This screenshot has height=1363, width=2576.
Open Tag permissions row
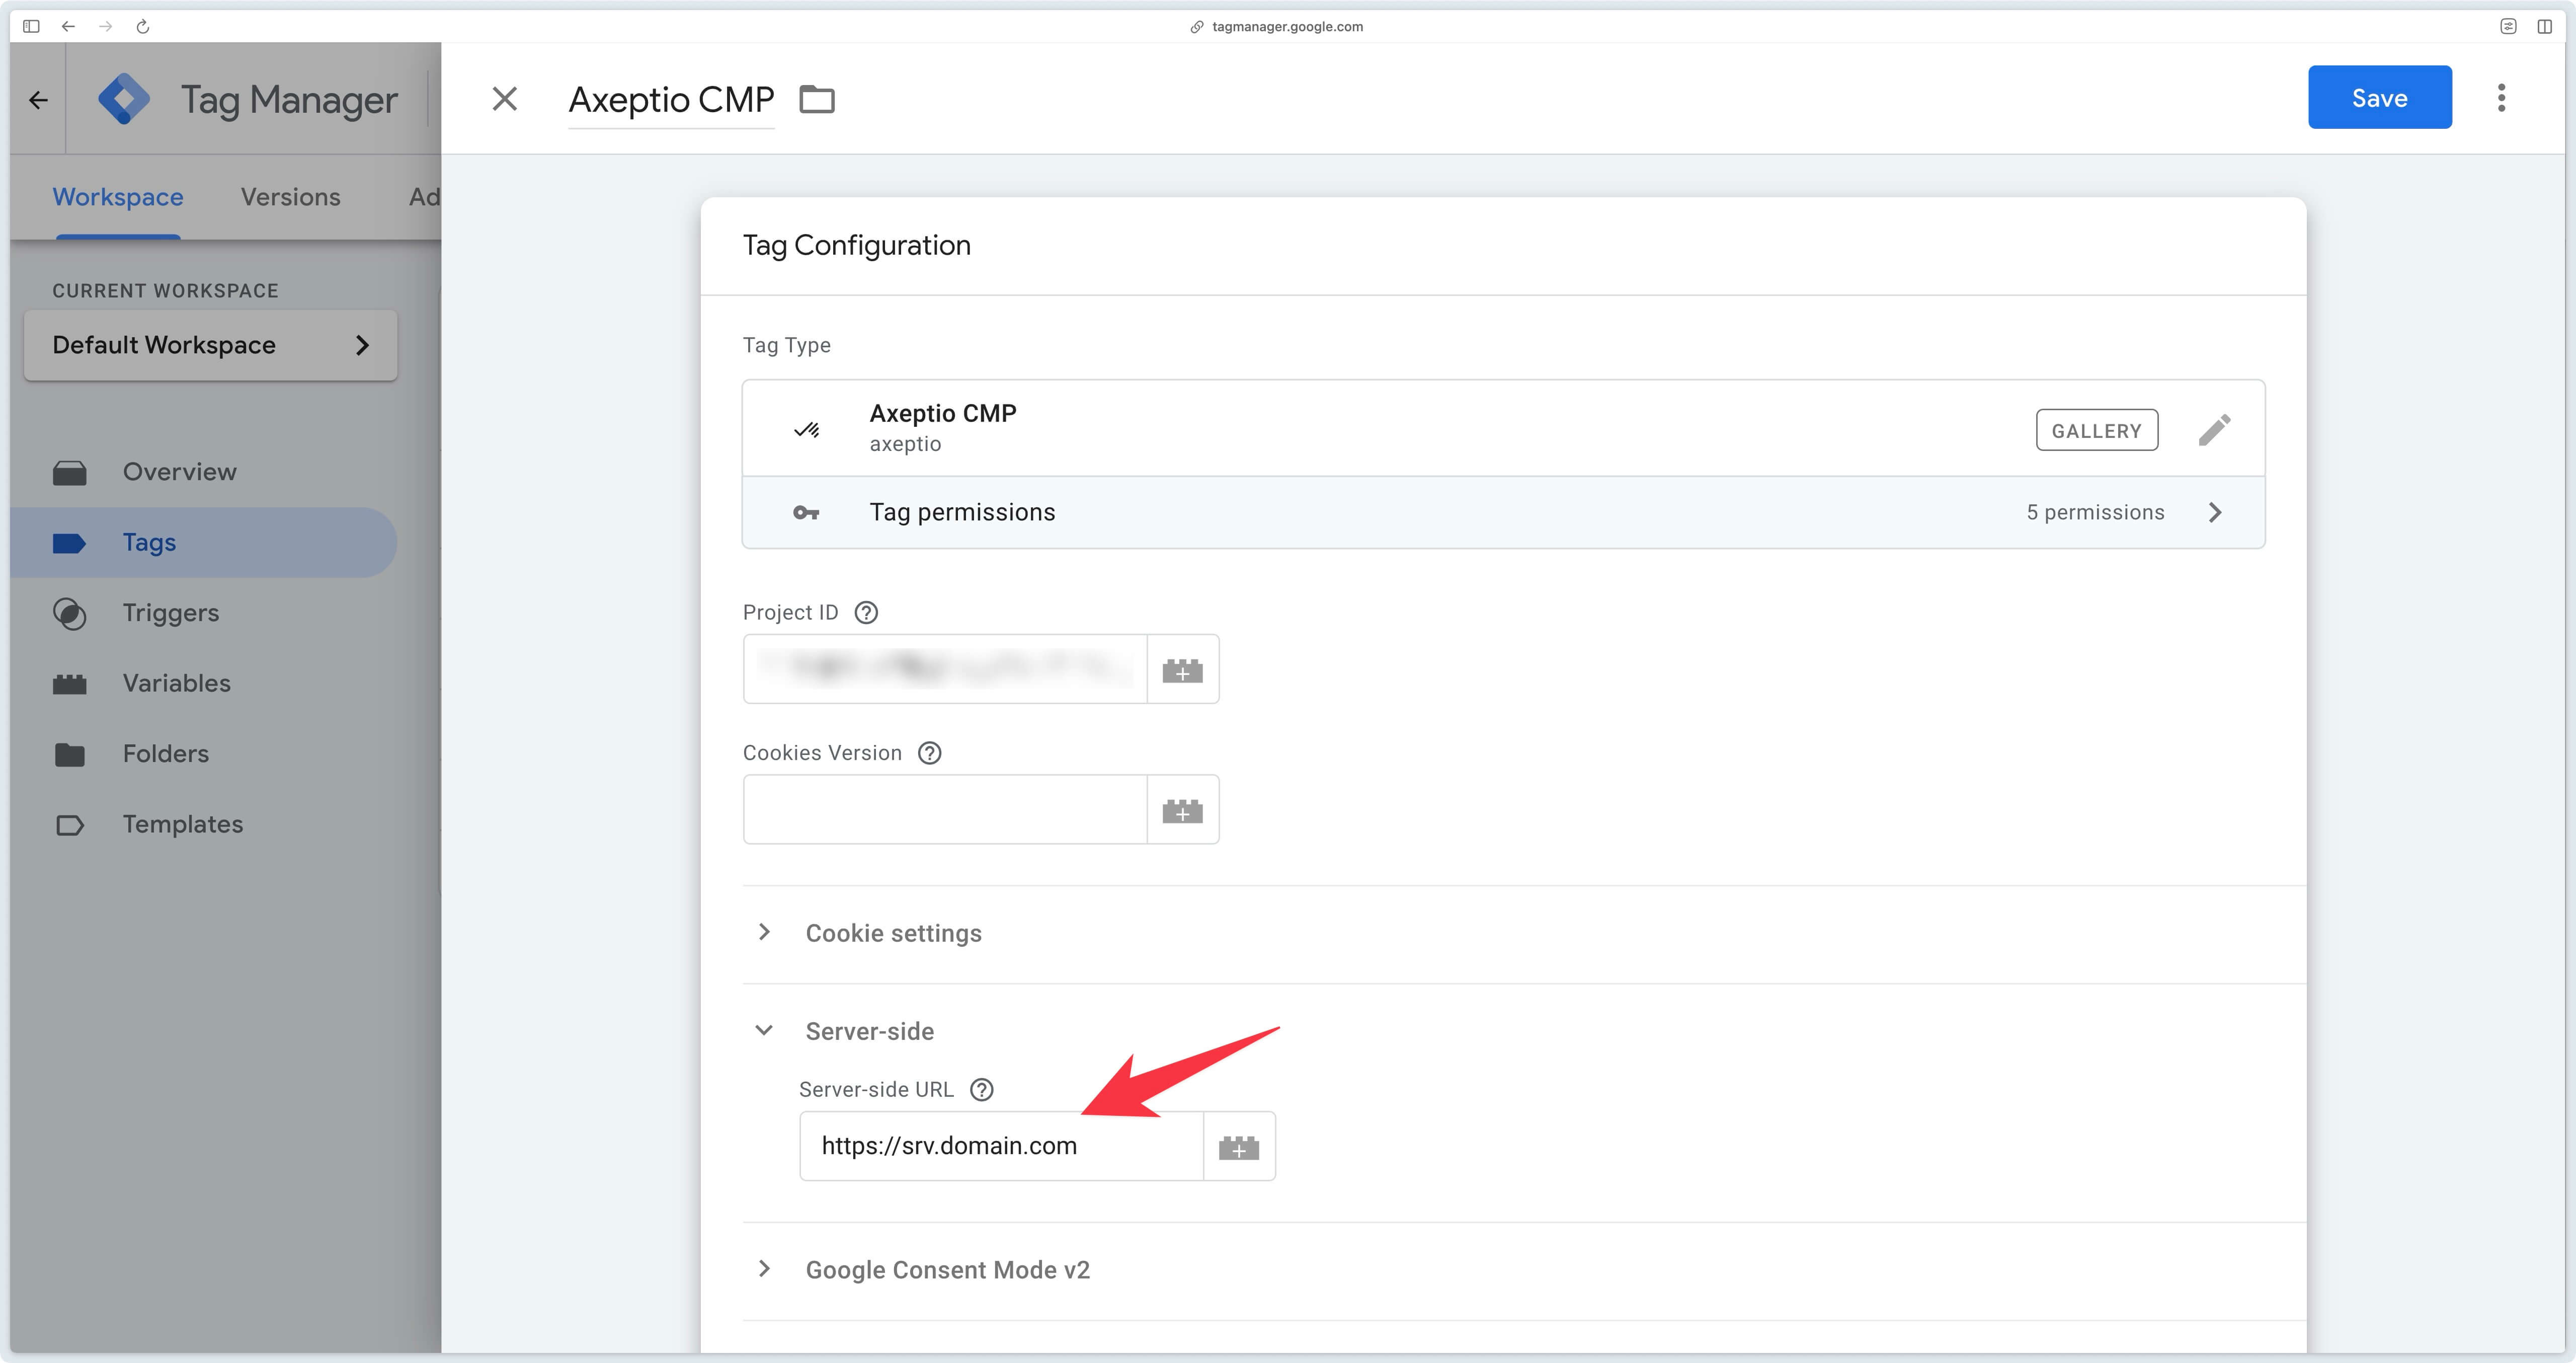pyautogui.click(x=1503, y=512)
